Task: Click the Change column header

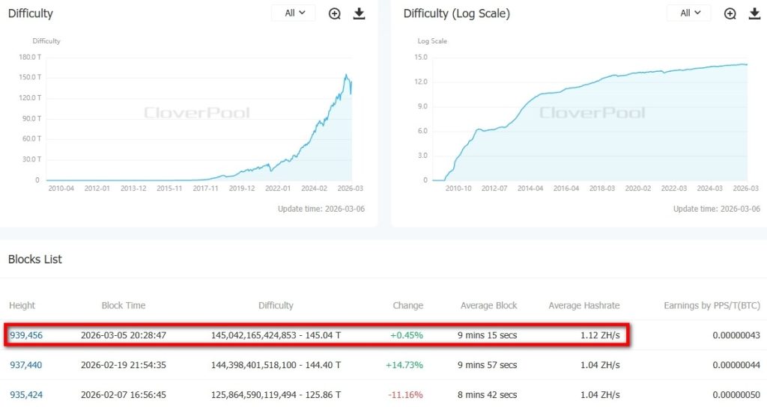Action: click(x=407, y=305)
